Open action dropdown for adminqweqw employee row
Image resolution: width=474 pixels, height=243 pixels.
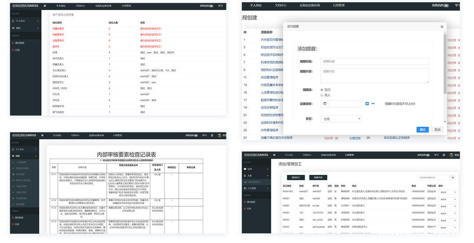pyautogui.click(x=447, y=228)
